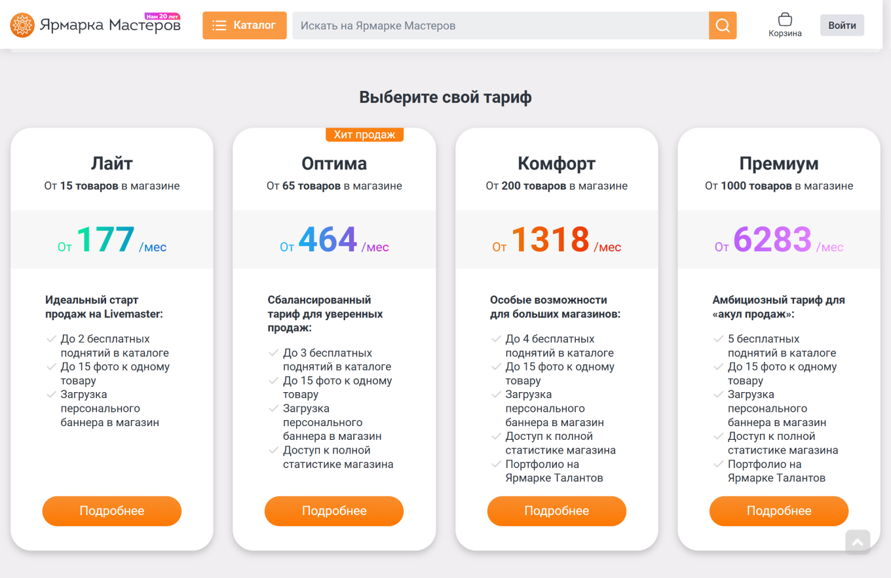
Task: Click Подробнее under the Оптима tariff
Action: pyautogui.click(x=334, y=511)
